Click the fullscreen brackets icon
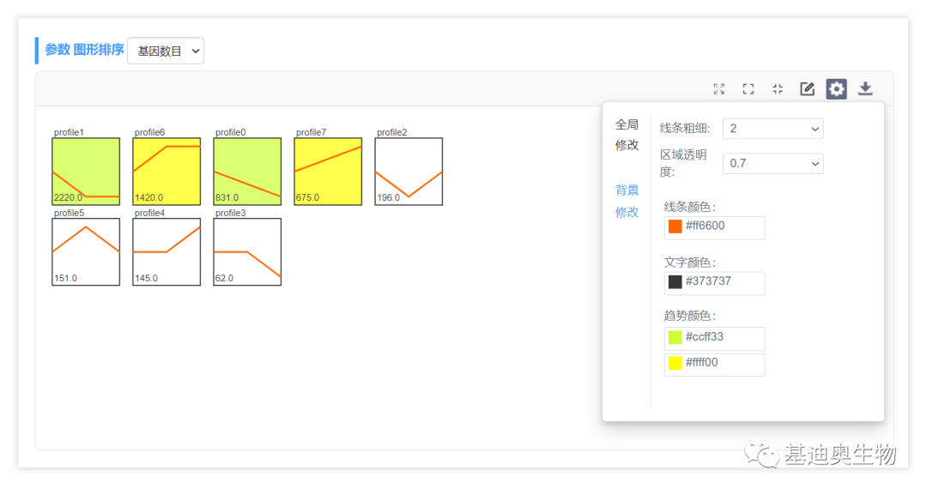The width and height of the screenshot is (927, 495). pos(748,89)
